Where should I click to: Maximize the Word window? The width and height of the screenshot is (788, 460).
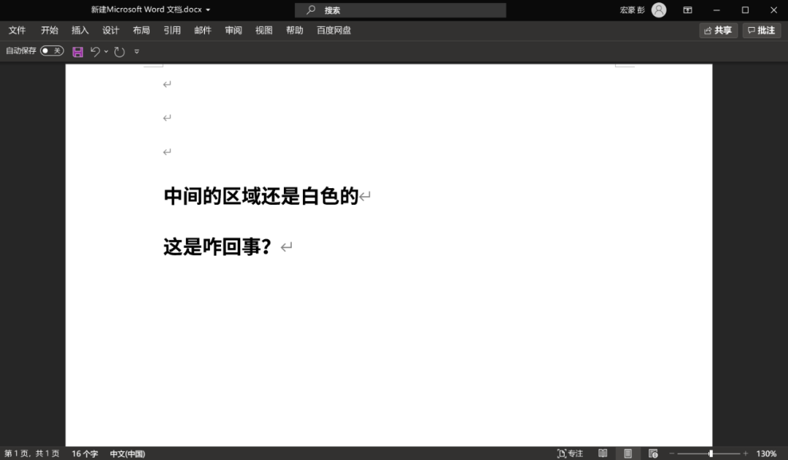745,10
